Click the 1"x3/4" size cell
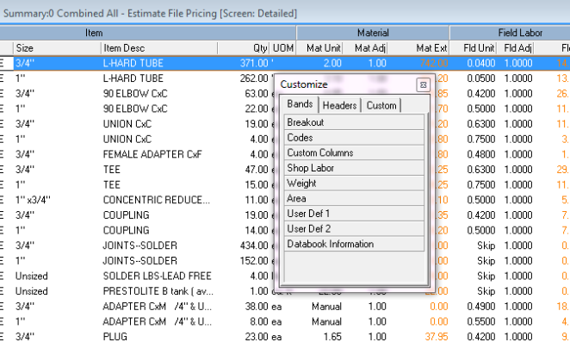 (x=57, y=200)
